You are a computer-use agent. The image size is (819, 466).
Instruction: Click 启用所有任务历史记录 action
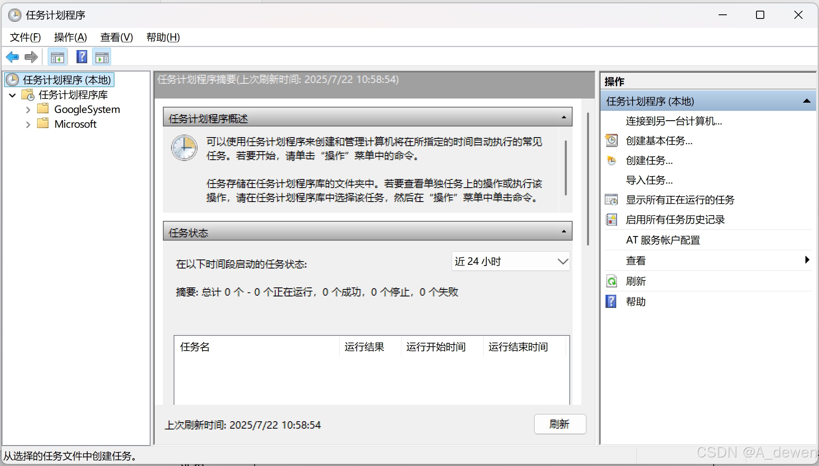click(675, 220)
